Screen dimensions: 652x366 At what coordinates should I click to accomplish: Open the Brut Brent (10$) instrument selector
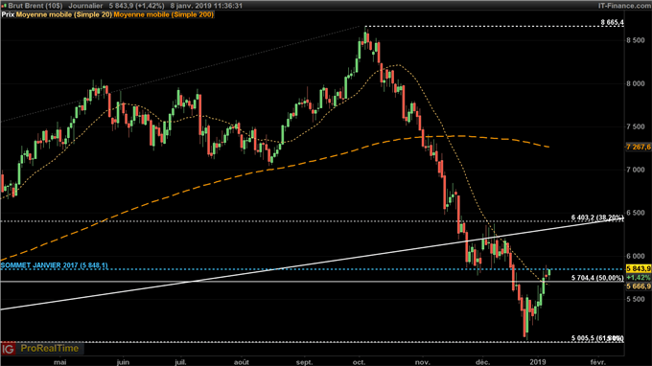[35, 6]
